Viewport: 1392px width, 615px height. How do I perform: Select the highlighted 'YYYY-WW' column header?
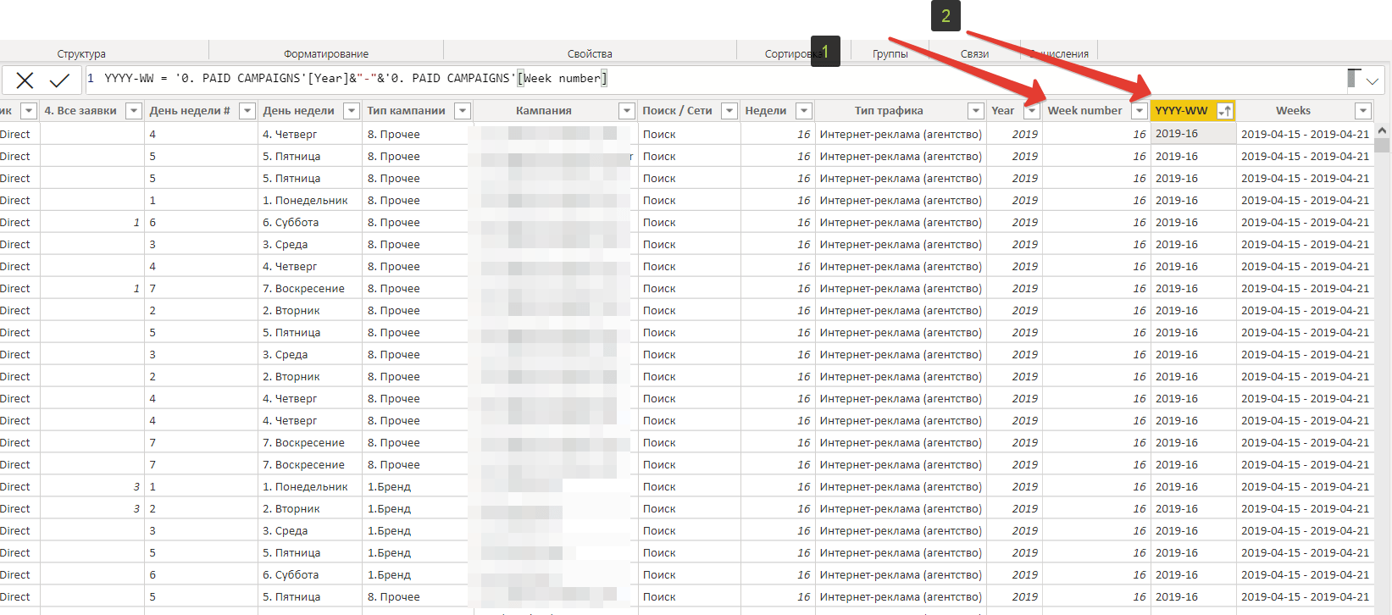(1182, 111)
